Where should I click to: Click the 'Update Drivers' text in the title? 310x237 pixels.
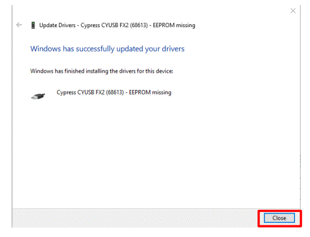click(58, 26)
